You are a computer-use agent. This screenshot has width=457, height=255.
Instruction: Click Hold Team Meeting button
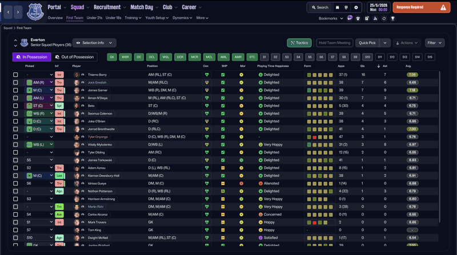[334, 43]
